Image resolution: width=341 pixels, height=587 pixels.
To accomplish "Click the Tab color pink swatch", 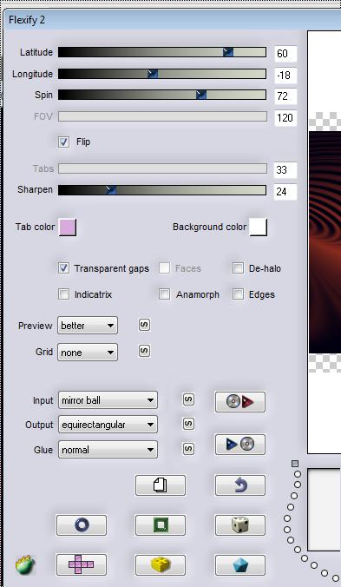I will click(68, 228).
